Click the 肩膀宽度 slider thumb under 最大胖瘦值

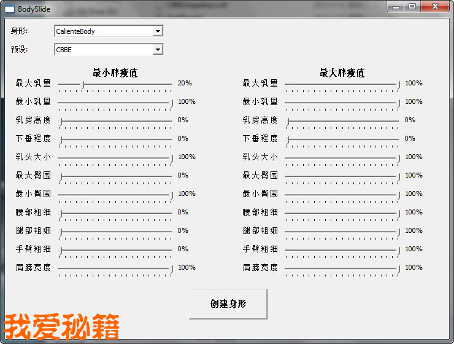(x=399, y=269)
